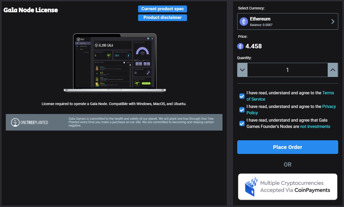
Task: Open the Ethereum currency selector
Action: click(x=287, y=22)
